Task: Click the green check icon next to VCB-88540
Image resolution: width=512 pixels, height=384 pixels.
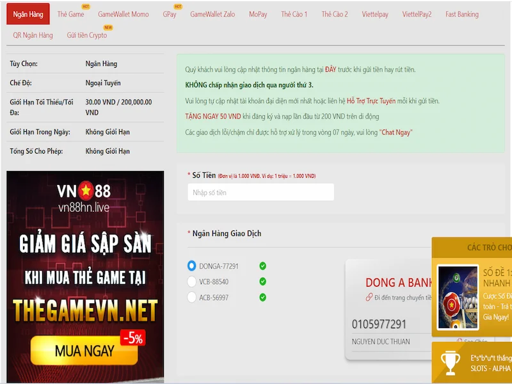Action: 262,280
